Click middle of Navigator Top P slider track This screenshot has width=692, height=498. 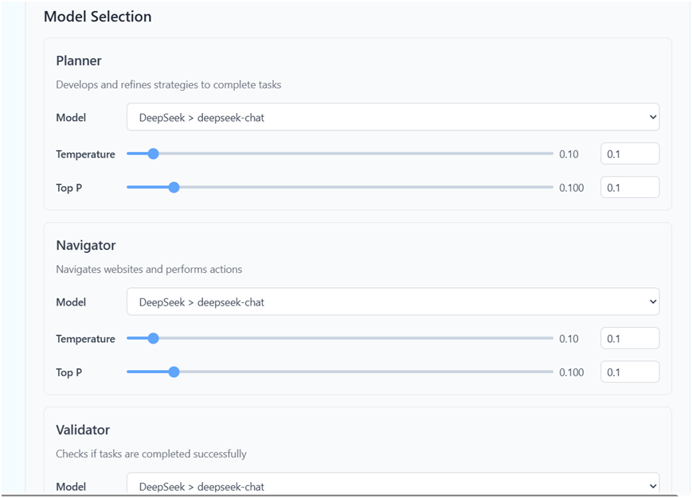tap(340, 372)
